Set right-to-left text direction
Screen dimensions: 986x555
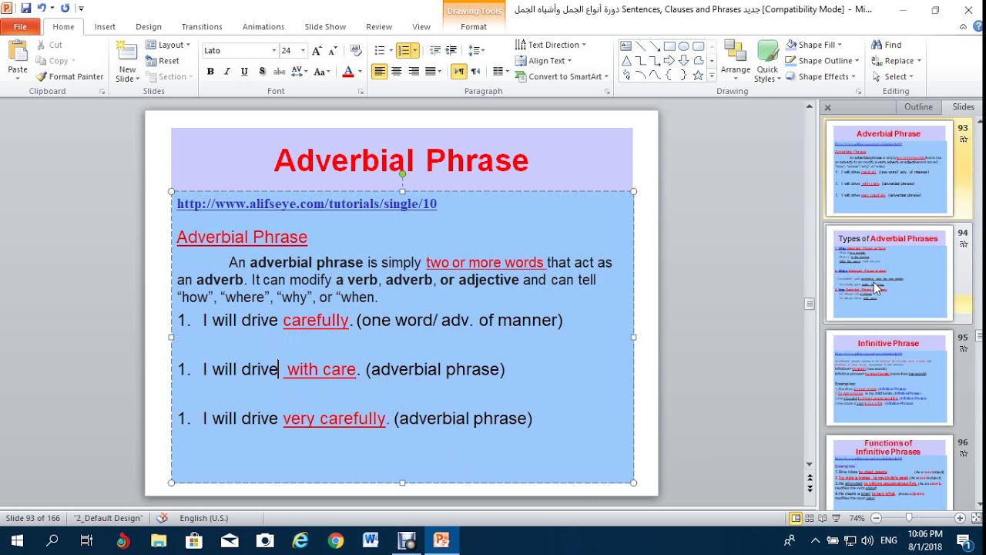(x=475, y=72)
